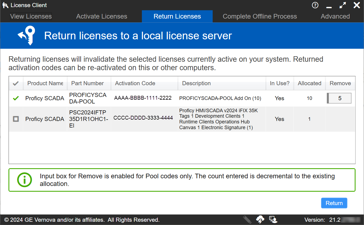The image size is (364, 225).
Task: Sort by Part Number column header
Action: [89, 83]
